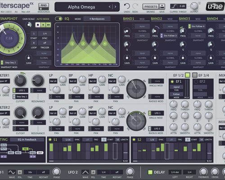
Task: Open the routing dropdown EQ in Feedback
Action: pyautogui.click(x=27, y=139)
